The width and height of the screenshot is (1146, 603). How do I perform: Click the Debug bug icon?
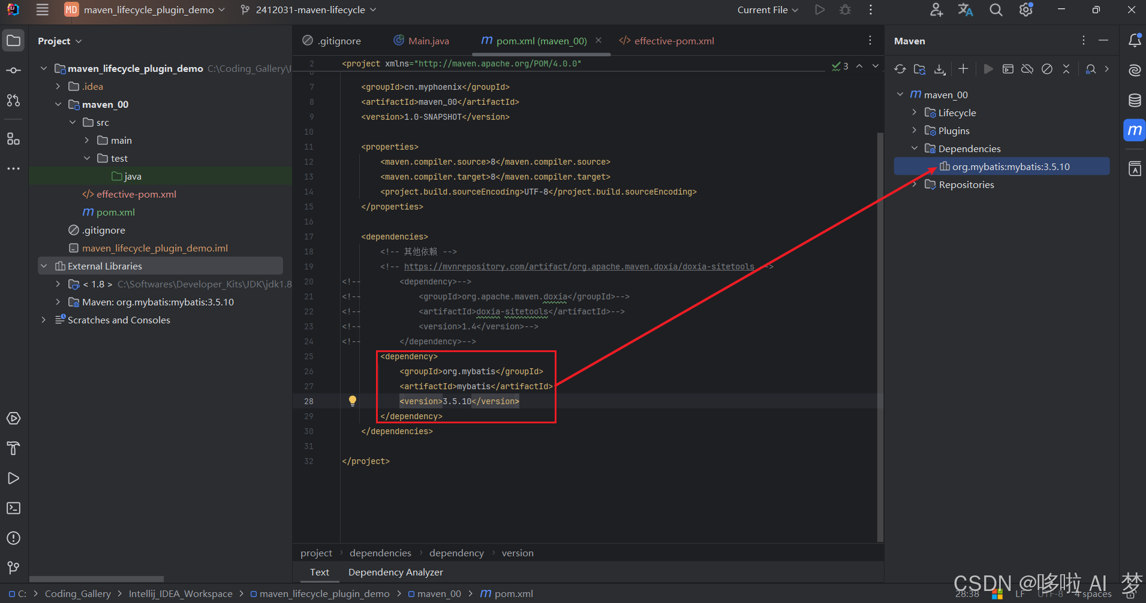coord(845,10)
